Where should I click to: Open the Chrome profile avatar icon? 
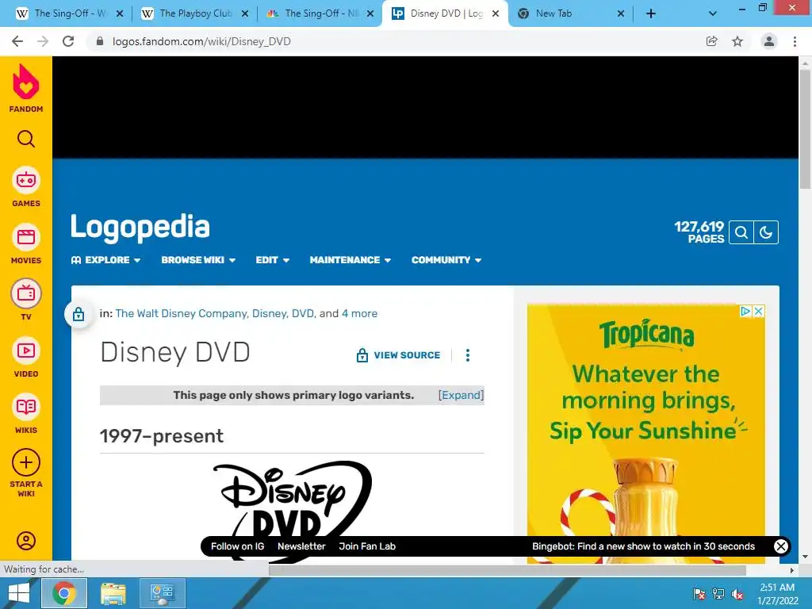769,41
